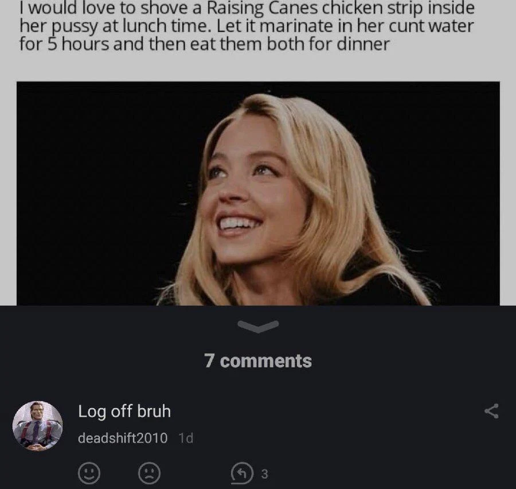The width and height of the screenshot is (516, 489).
Task: Click the caption line ending "for dinner"
Action: point(204,44)
